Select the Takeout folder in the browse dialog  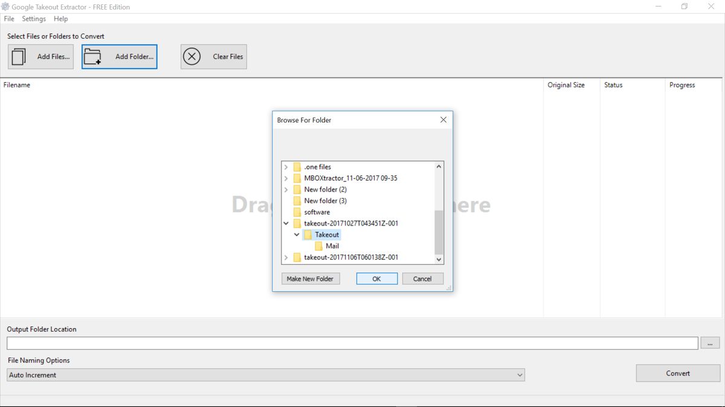click(326, 234)
